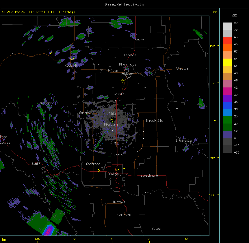Select the light gray 70-80 dBZ legend swatch
The width and height of the screenshot is (249, 243).
(x=227, y=26)
